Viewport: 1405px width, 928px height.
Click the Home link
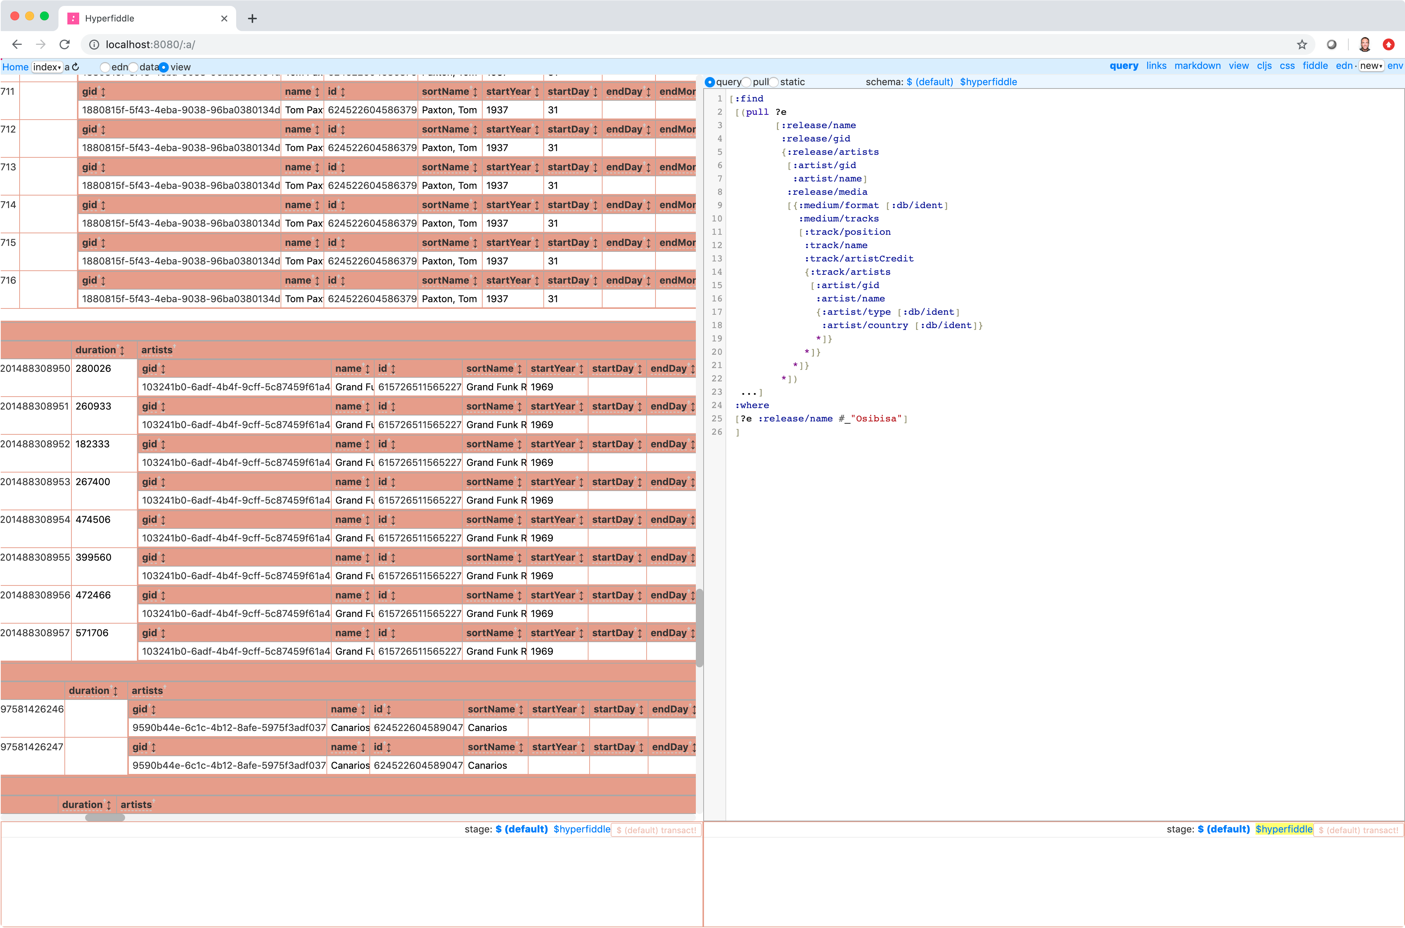(15, 67)
